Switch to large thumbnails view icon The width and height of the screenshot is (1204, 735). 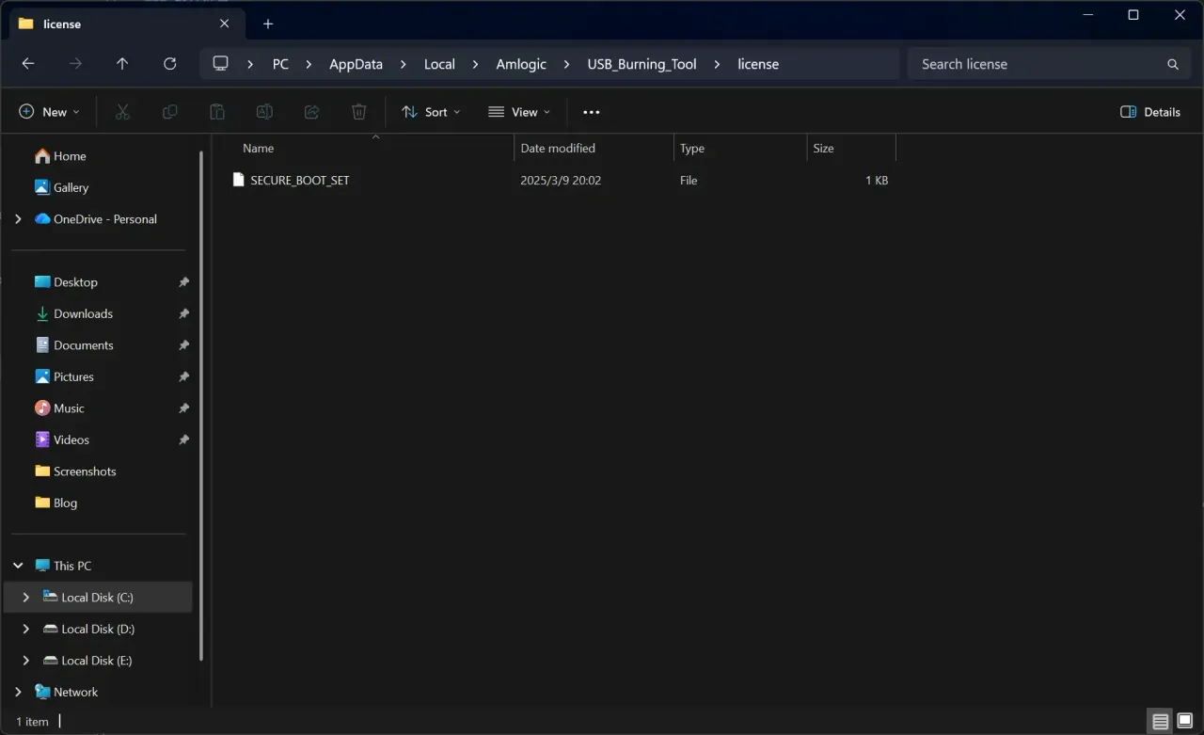[1185, 722]
